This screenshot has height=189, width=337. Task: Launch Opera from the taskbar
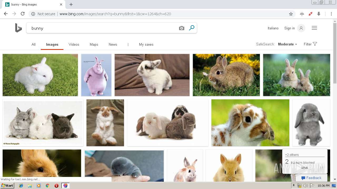tap(56, 186)
